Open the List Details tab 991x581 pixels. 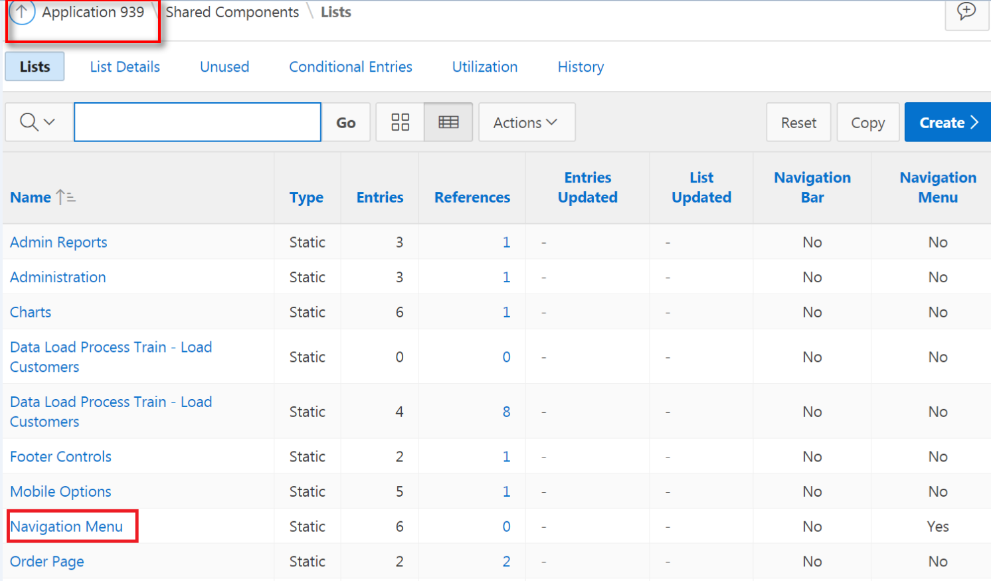click(x=125, y=66)
